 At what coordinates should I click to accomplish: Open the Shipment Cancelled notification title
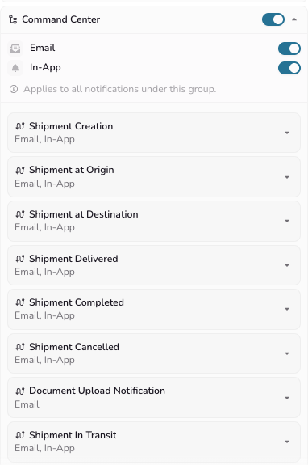pyautogui.click(x=74, y=347)
